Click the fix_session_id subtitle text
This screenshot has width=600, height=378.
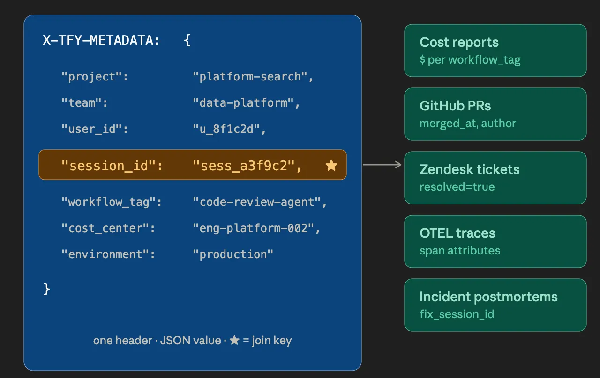(x=457, y=314)
